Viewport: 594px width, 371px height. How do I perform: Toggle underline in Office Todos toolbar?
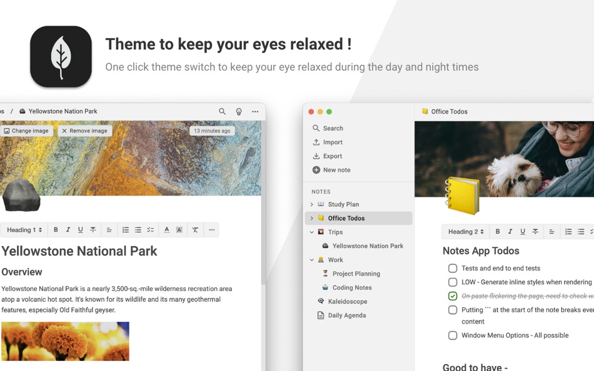tap(522, 232)
